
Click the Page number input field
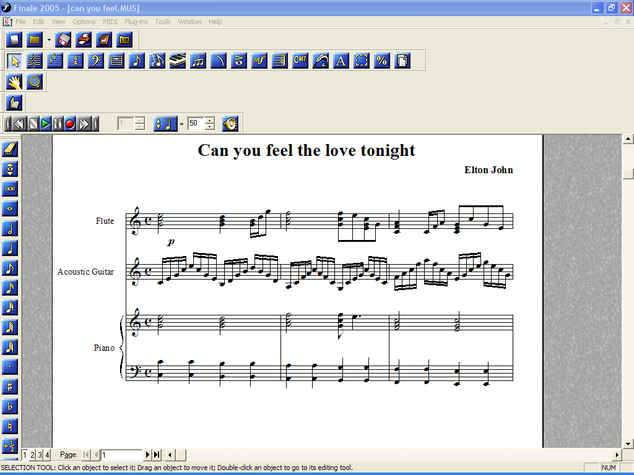(122, 455)
